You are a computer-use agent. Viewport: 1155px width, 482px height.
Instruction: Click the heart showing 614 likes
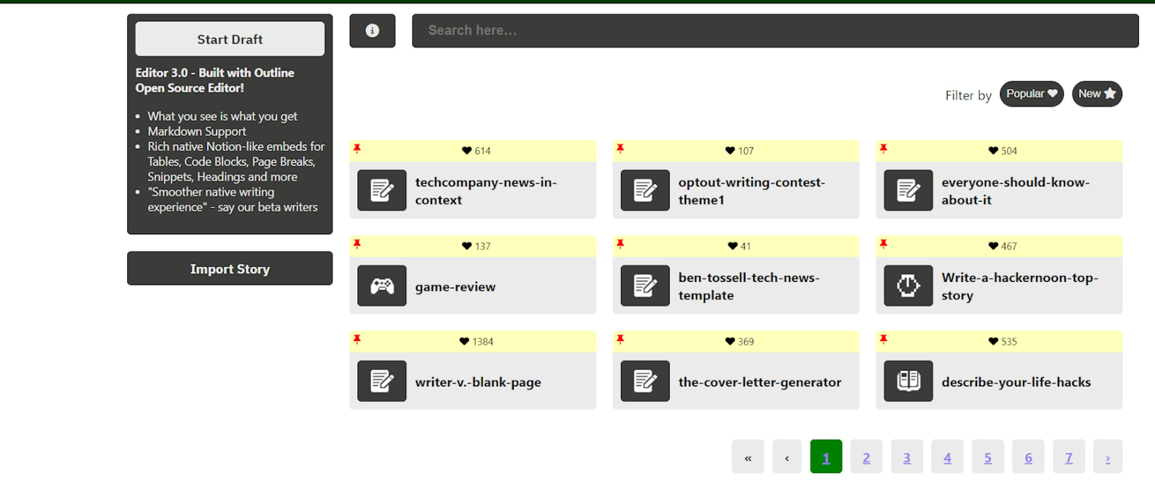tap(467, 151)
